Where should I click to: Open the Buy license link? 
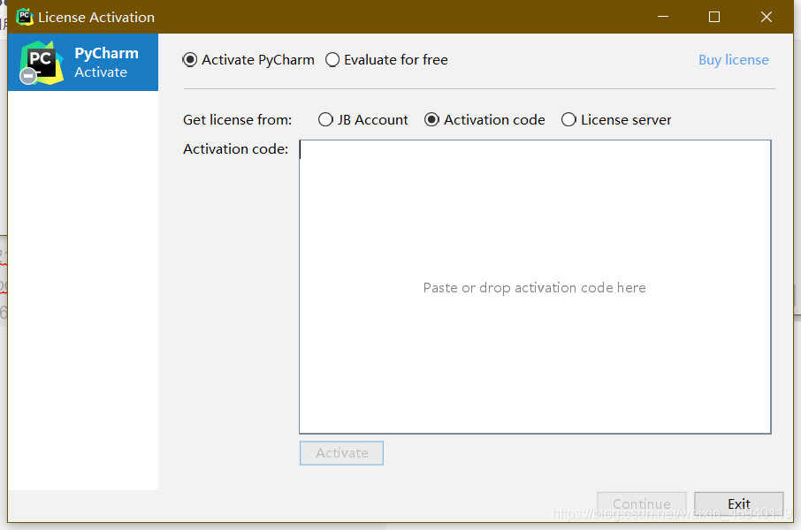pos(734,60)
